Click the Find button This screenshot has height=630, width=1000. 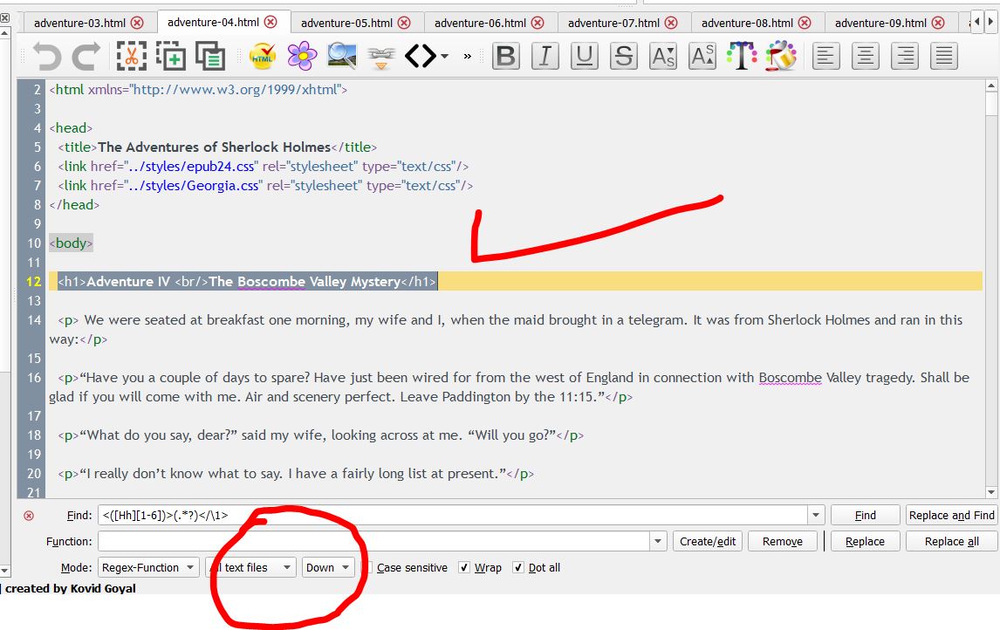click(x=866, y=515)
